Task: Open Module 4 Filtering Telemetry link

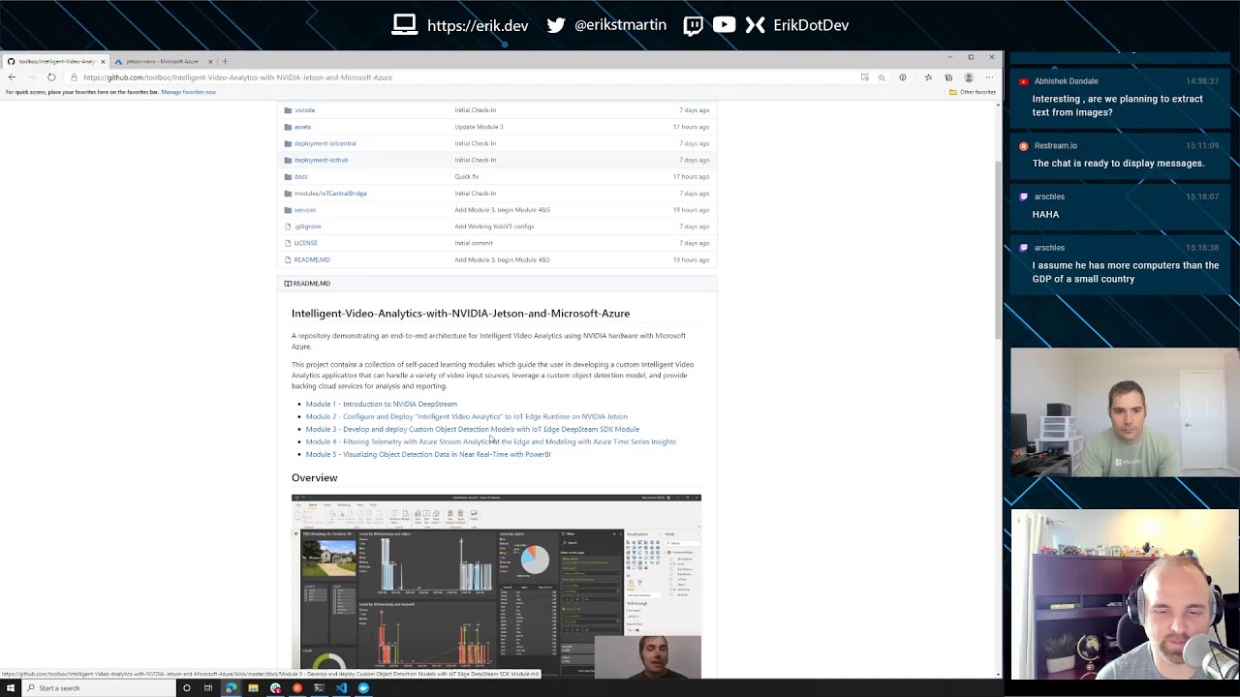Action: 490,441
